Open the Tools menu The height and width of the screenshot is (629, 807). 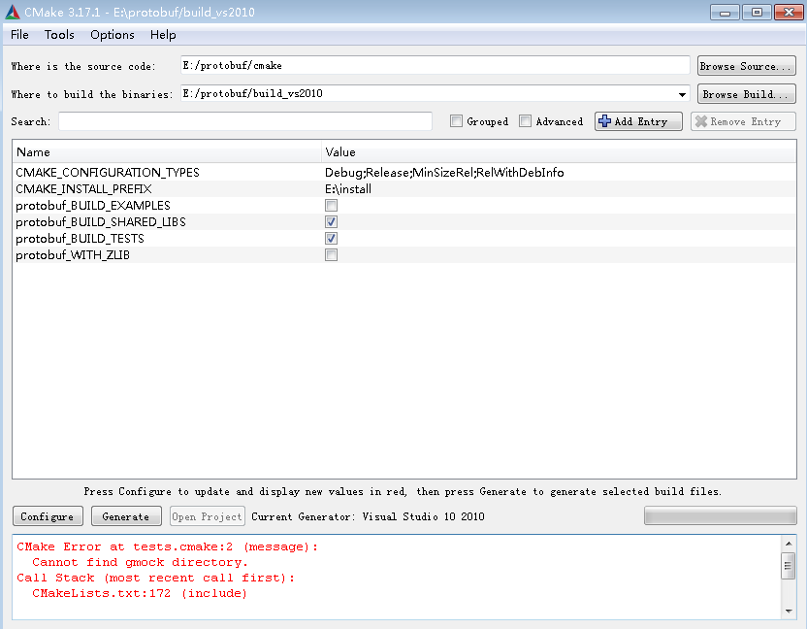click(59, 35)
